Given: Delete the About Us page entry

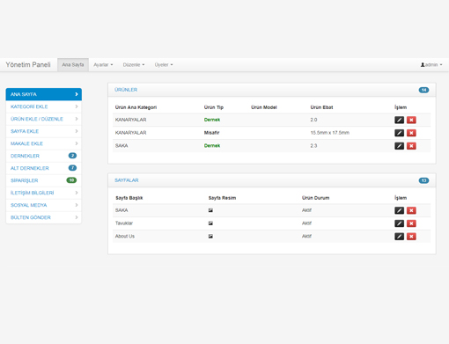Looking at the screenshot, I should (x=411, y=237).
